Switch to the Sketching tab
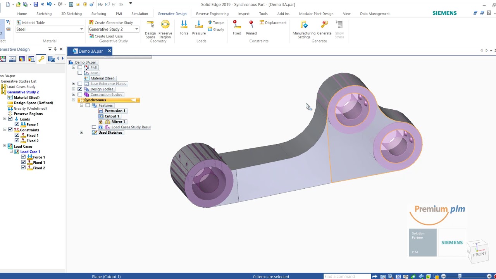 point(44,14)
